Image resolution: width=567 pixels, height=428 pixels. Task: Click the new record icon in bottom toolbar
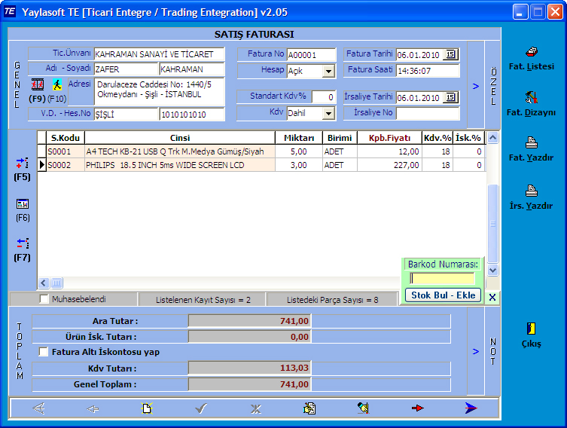point(148,408)
